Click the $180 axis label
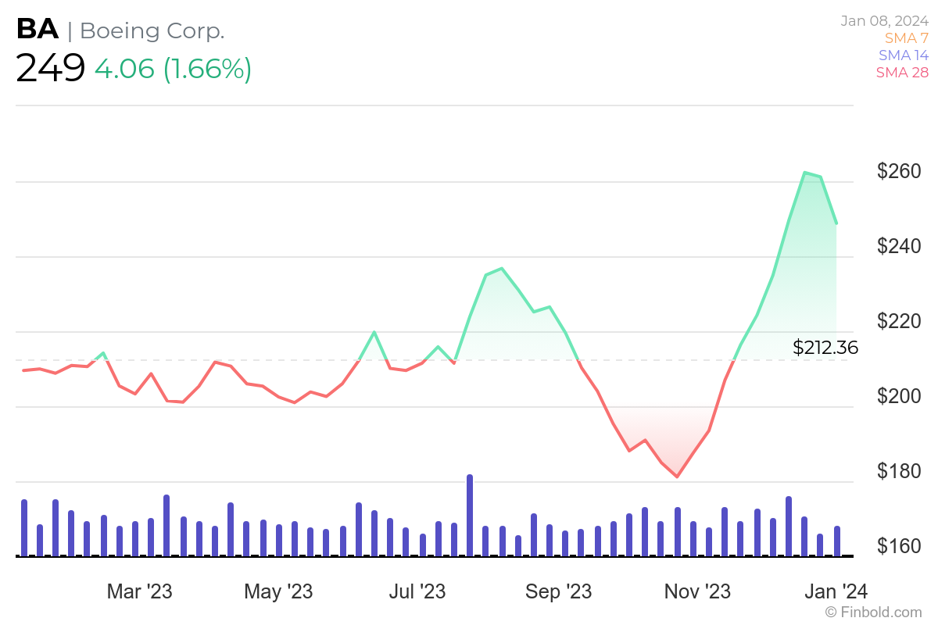938x625 pixels. (899, 471)
